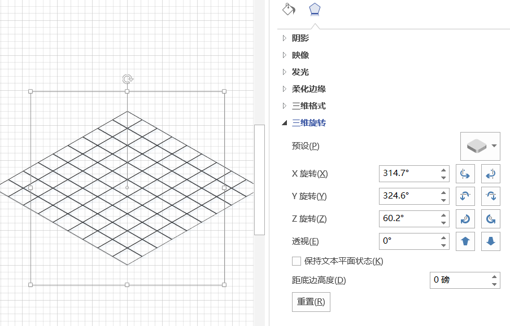Image resolution: width=510 pixels, height=326 pixels.
Task: Click the perspective narrow up-arrow icon
Action: 465,241
